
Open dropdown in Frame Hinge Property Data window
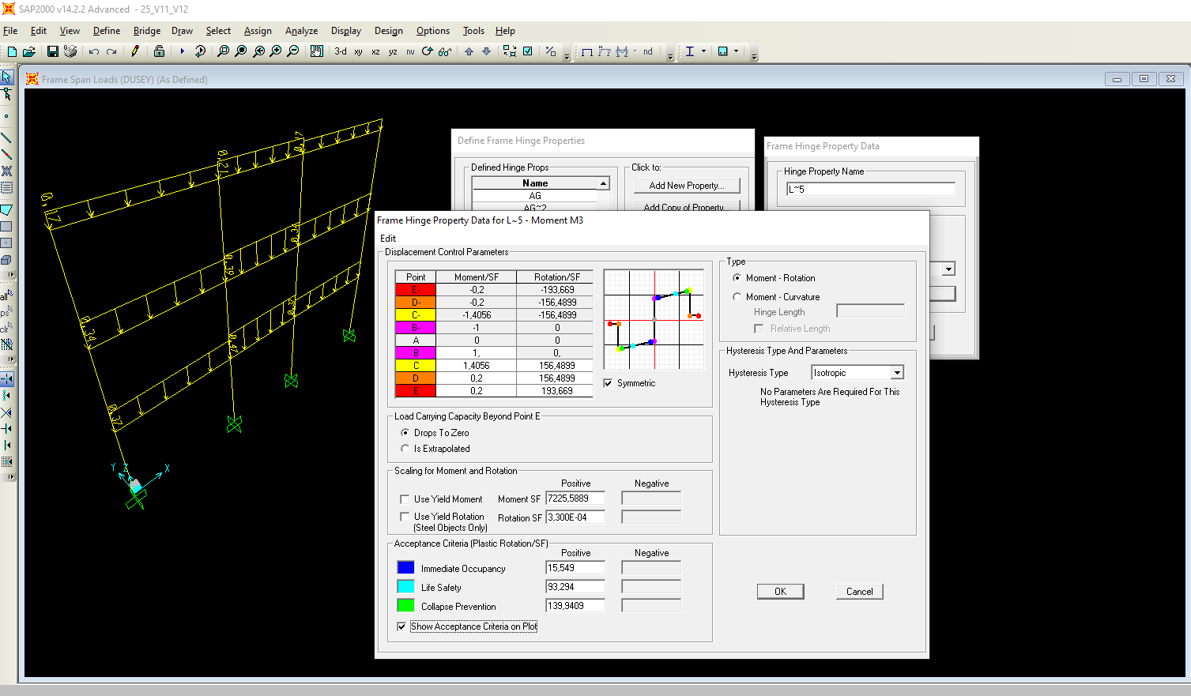coord(948,269)
